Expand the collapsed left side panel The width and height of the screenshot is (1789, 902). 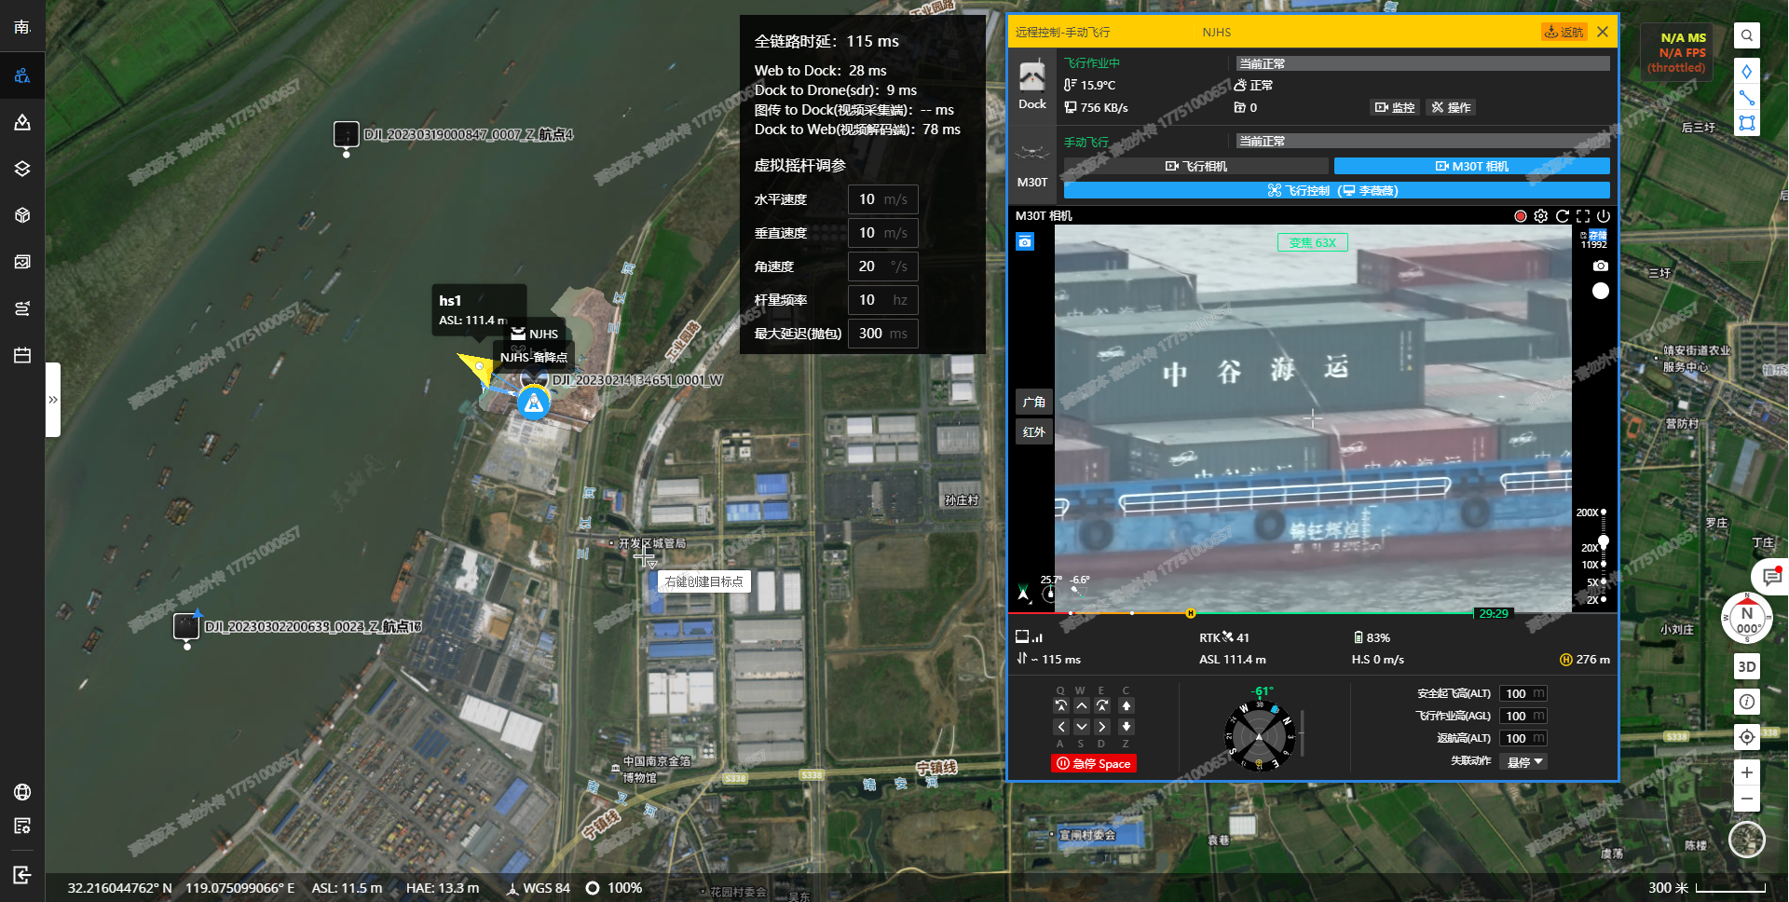53,400
